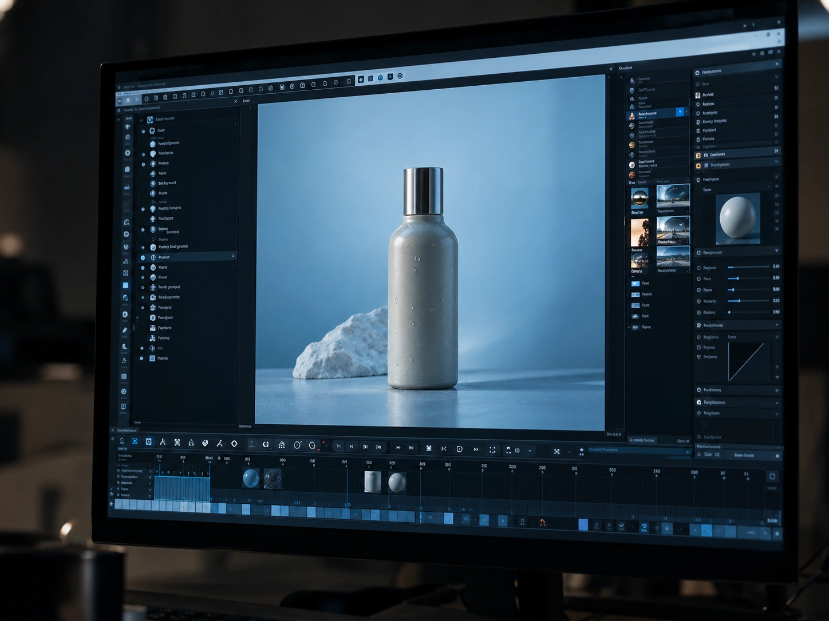Image resolution: width=829 pixels, height=621 pixels.
Task: Click the white rock beside the bottle in viewport
Action: click(342, 347)
